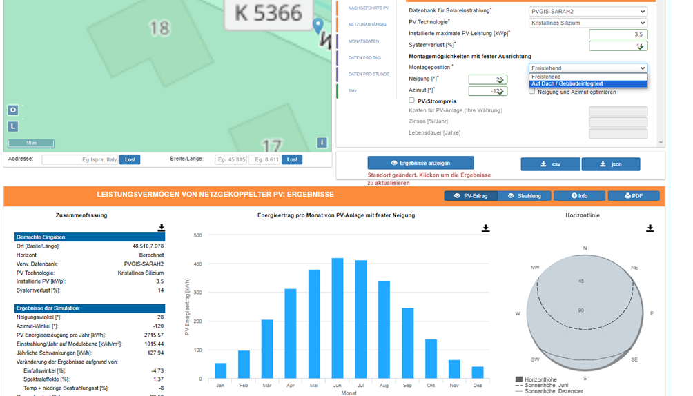Download the Horizontlinie diagram
693x396 pixels.
650,228
